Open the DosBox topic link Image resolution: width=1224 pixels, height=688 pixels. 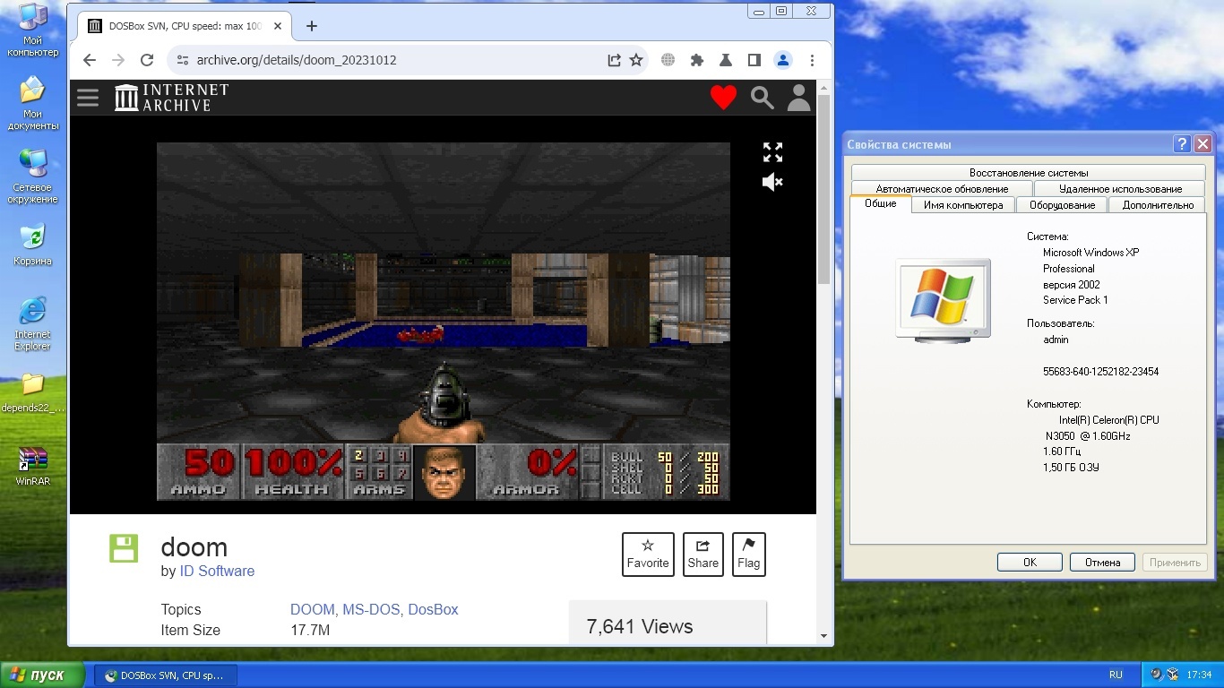click(433, 609)
